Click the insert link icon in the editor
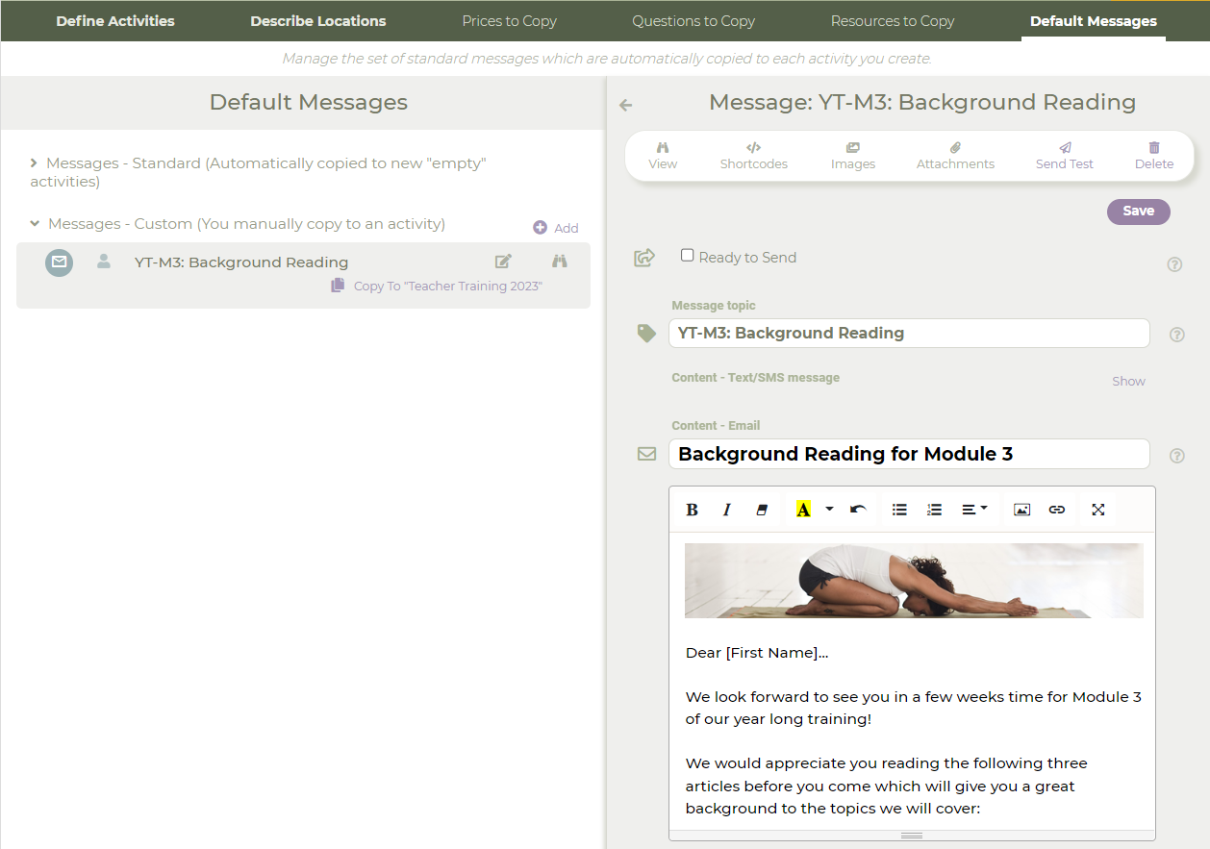This screenshot has width=1210, height=849. (1057, 510)
